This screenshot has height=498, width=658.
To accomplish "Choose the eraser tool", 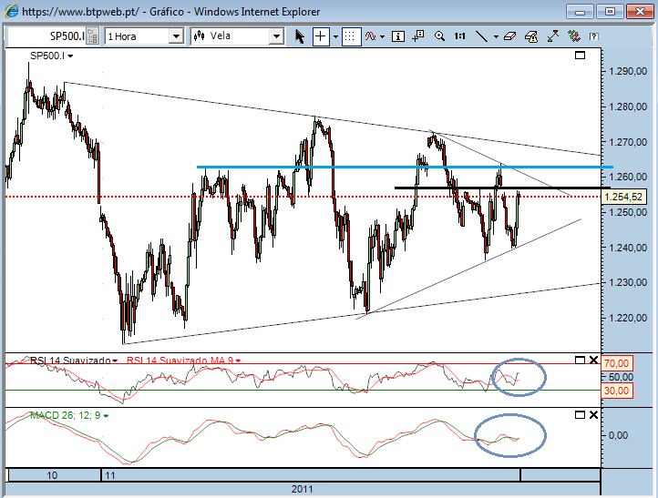I will (x=509, y=36).
